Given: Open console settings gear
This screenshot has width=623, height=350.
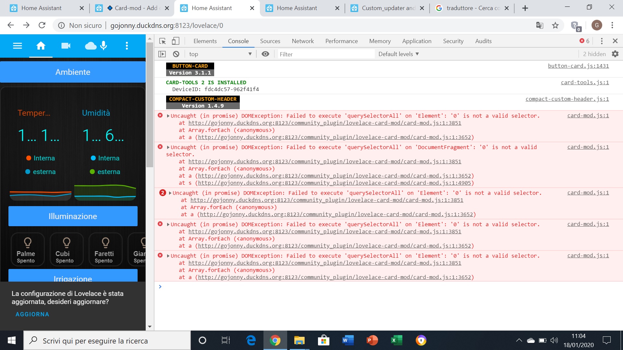Looking at the screenshot, I should [615, 54].
